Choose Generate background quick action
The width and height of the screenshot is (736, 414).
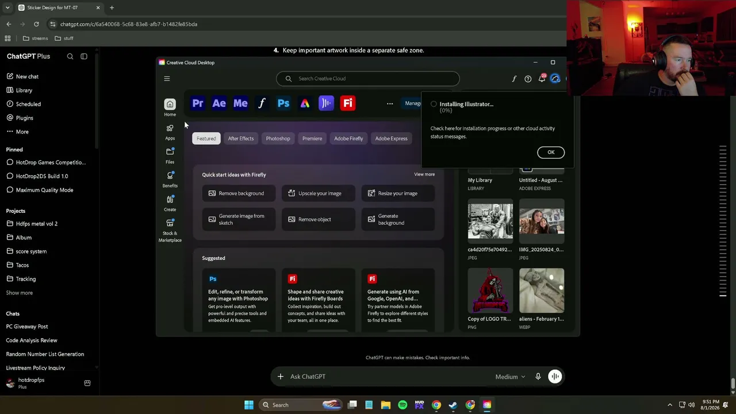[x=398, y=220]
